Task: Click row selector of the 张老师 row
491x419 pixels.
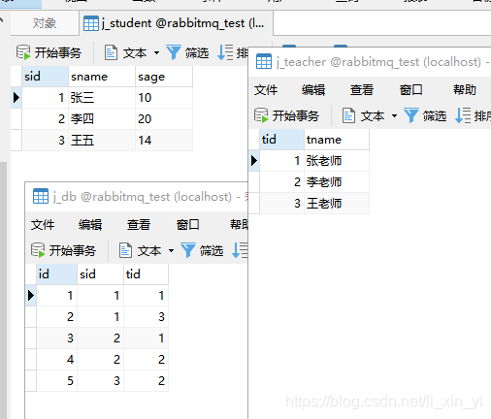Action: click(254, 161)
